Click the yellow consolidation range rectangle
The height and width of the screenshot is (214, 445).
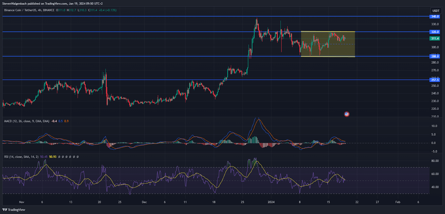[328, 44]
